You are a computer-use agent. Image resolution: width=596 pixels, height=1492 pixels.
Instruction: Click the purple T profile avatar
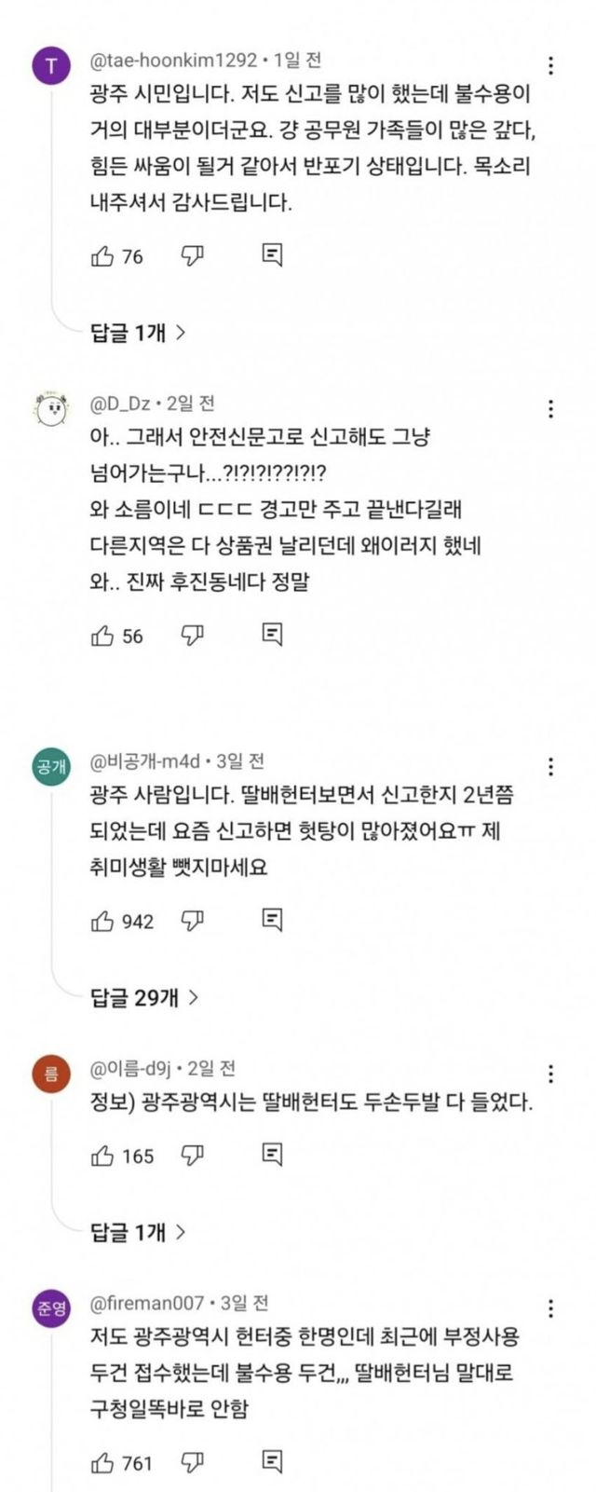pyautogui.click(x=51, y=67)
